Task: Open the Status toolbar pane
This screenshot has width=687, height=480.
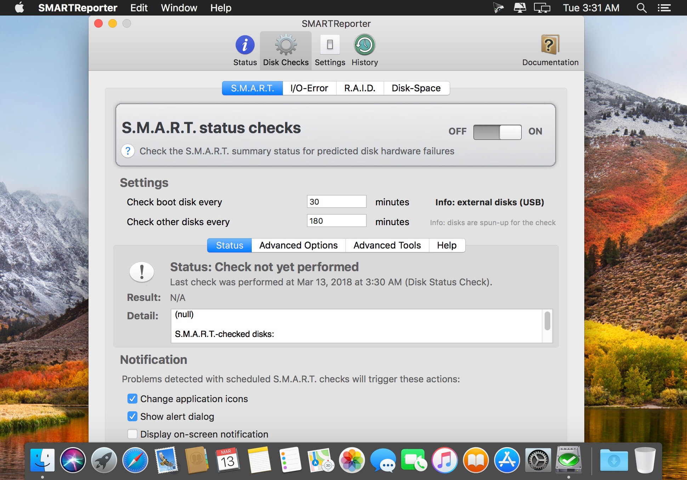Action: 245,51
